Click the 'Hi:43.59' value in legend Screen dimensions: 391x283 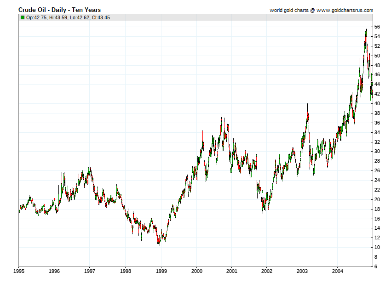coord(58,17)
